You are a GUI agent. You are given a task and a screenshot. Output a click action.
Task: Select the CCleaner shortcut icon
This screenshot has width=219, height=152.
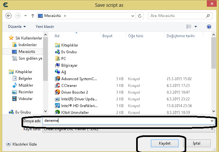tap(57, 86)
